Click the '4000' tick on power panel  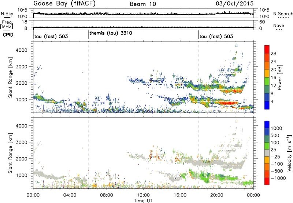point(22,50)
